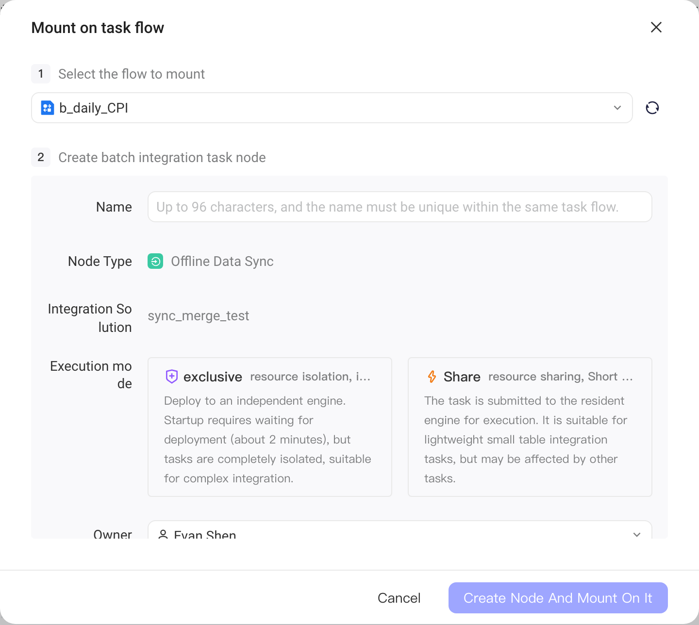Open the b_daily_CPI flow dropdown
699x625 pixels.
point(332,108)
